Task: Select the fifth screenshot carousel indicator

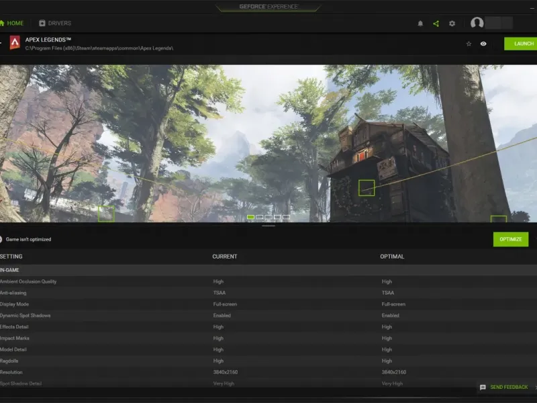Action: (287, 217)
